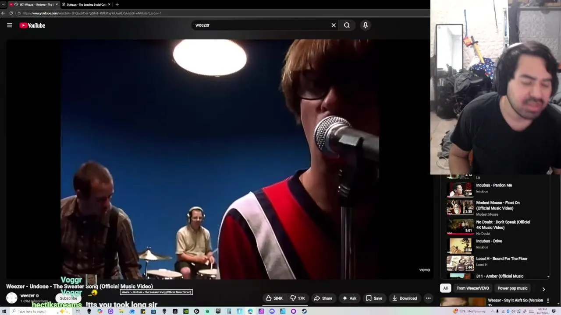The height and width of the screenshot is (315, 561).
Task: Click the youtube.com address bar URL
Action: (92, 13)
